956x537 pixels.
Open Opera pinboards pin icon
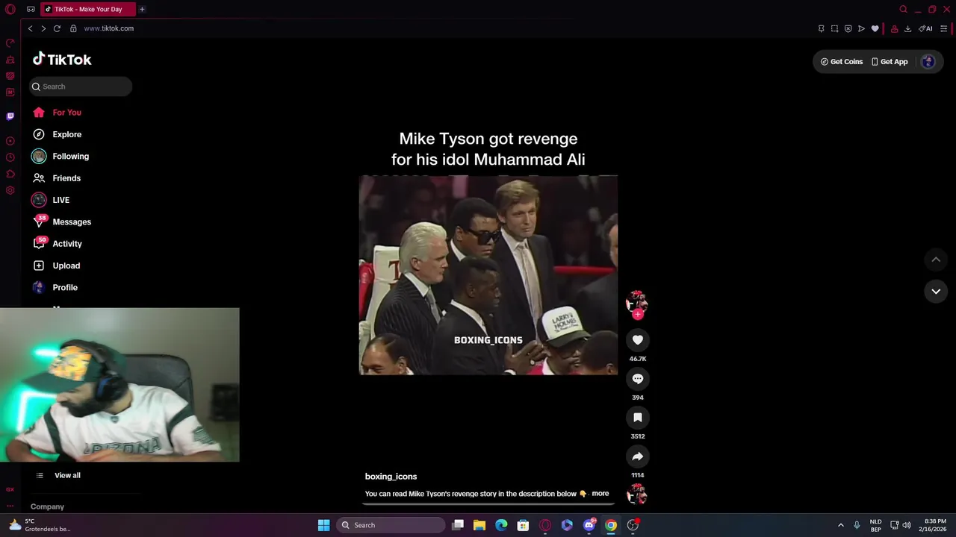point(822,29)
